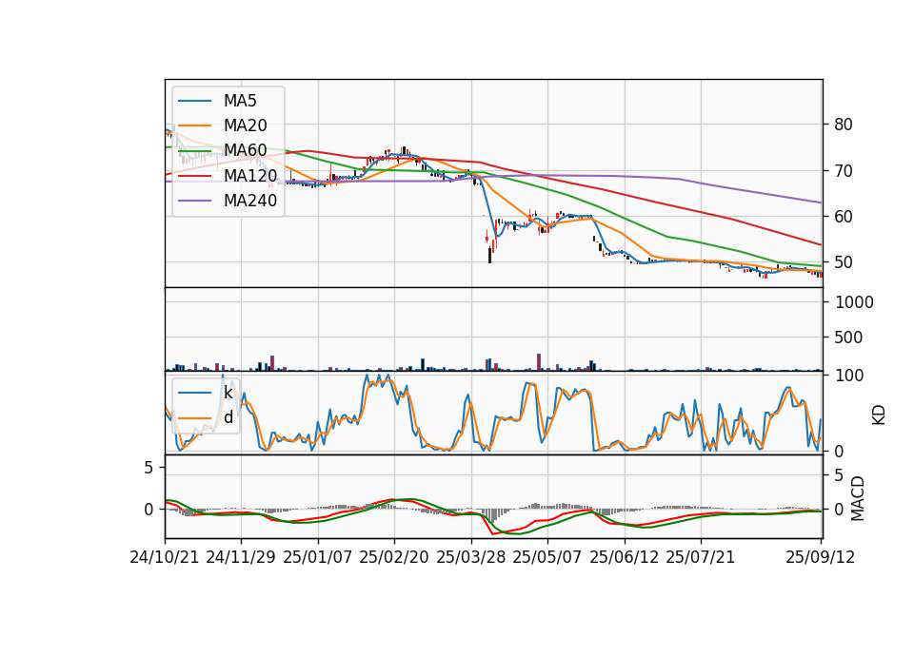Click the d legend entry in KD panel
914x656 pixels.
click(x=228, y=417)
